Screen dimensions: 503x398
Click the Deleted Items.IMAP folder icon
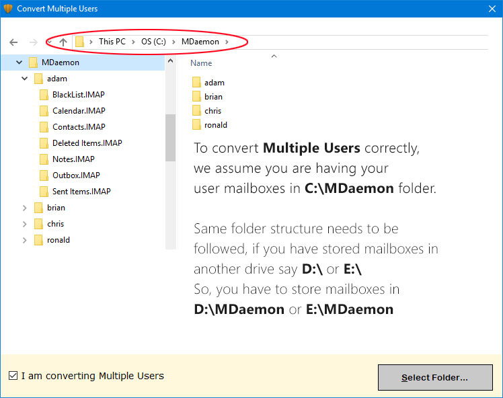tap(44, 143)
